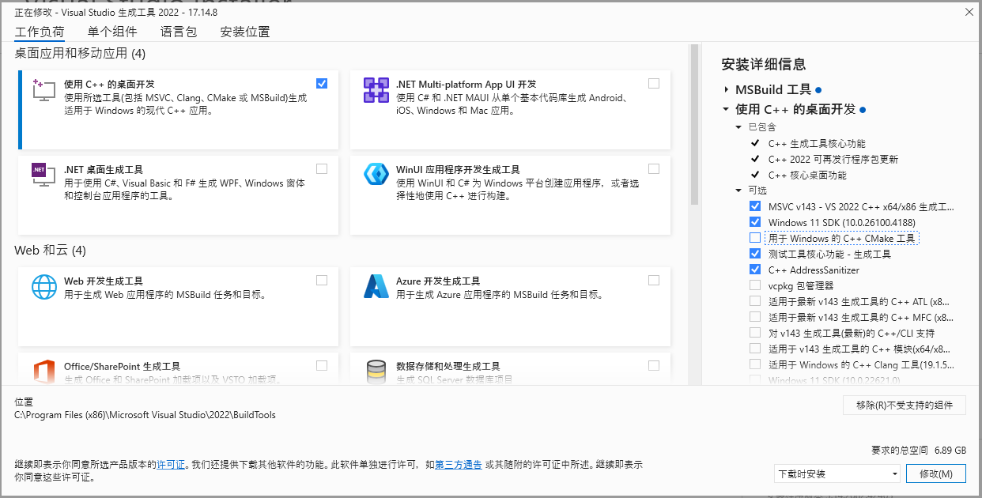Switch to the 安装位置 tab

pos(245,32)
